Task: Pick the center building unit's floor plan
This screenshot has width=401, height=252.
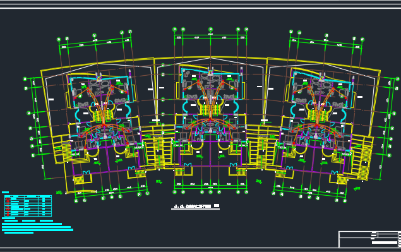Action: [210, 120]
